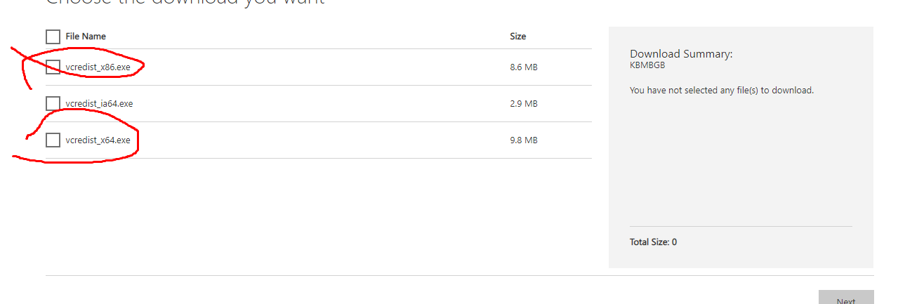The height and width of the screenshot is (304, 898).
Task: Select the vcredist_x64.exe checkbox
Action: pyautogui.click(x=53, y=140)
